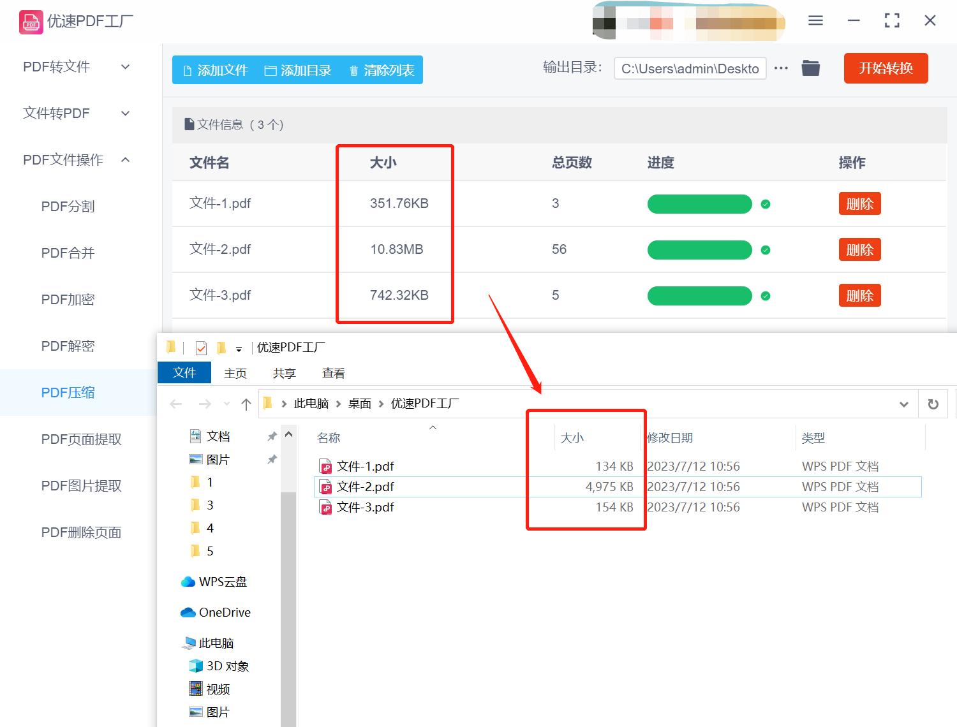Click the 清除列表 clear-list trash icon
The image size is (957, 727).
pos(355,70)
